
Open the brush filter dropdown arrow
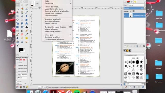(x=144, y=53)
